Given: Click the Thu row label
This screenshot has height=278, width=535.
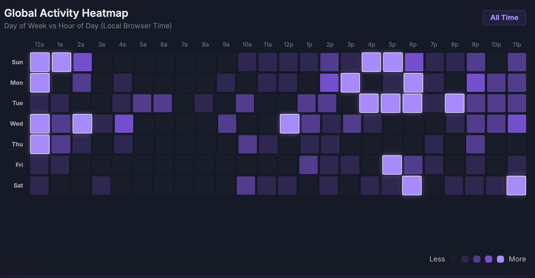Looking at the screenshot, I should 17,144.
